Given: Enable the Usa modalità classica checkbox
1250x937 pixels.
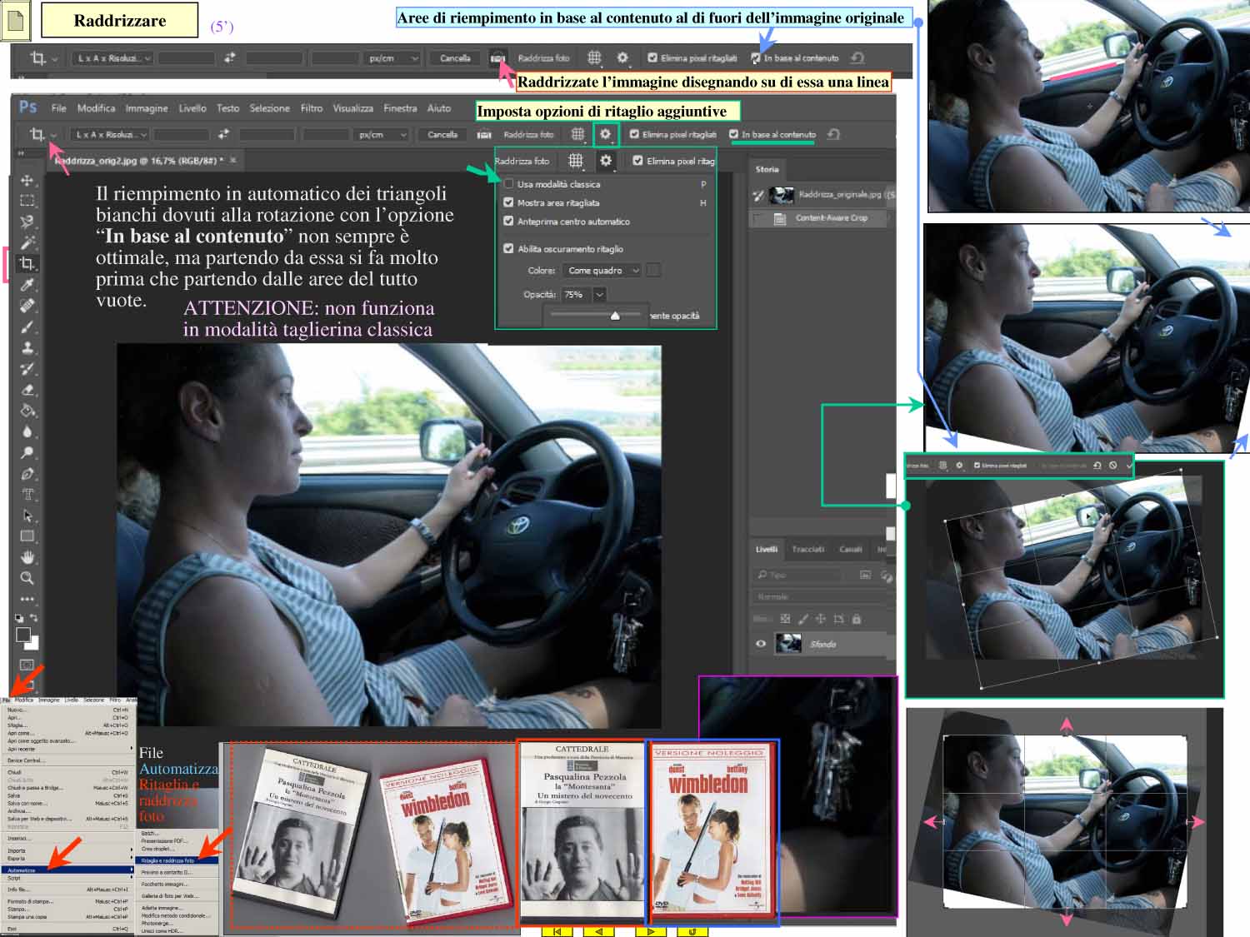Looking at the screenshot, I should [x=508, y=184].
